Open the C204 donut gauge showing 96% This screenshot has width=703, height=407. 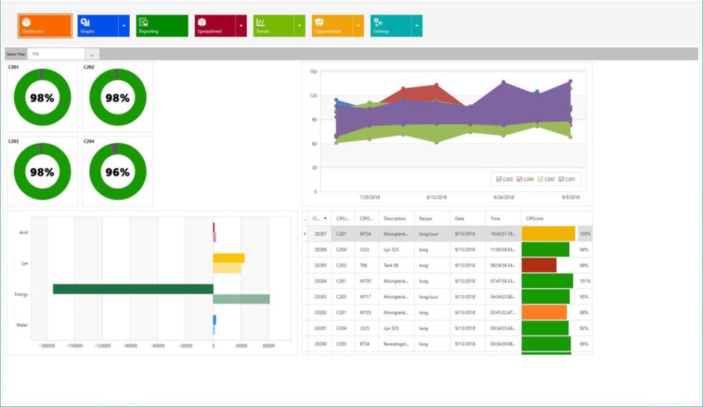(x=117, y=172)
